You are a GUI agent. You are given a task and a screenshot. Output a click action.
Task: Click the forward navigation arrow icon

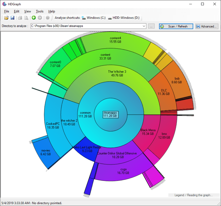point(40,18)
